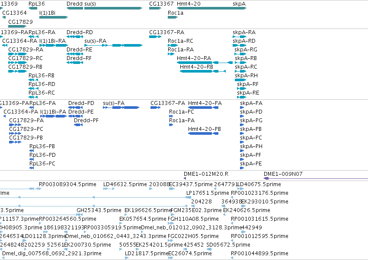
Task: Click the Roc1a-RC transcript label
Action: pyautogui.click(x=180, y=41)
